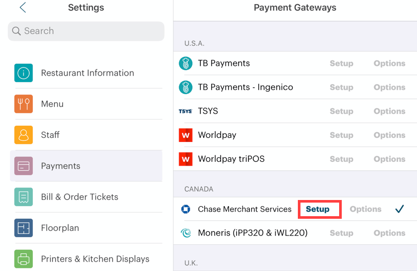
Task: Click the Printers & Kitchen Displays printer icon
Action: [x=24, y=259]
